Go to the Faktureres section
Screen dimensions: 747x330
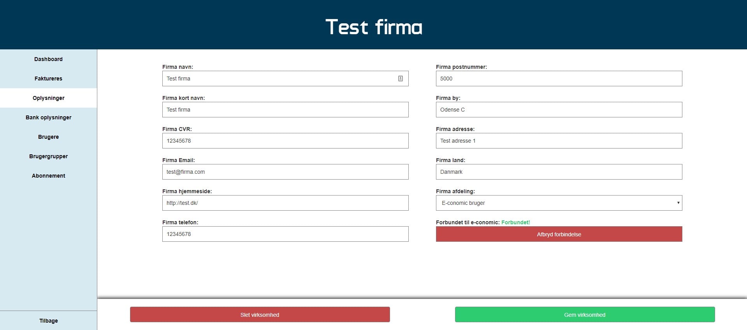point(48,79)
